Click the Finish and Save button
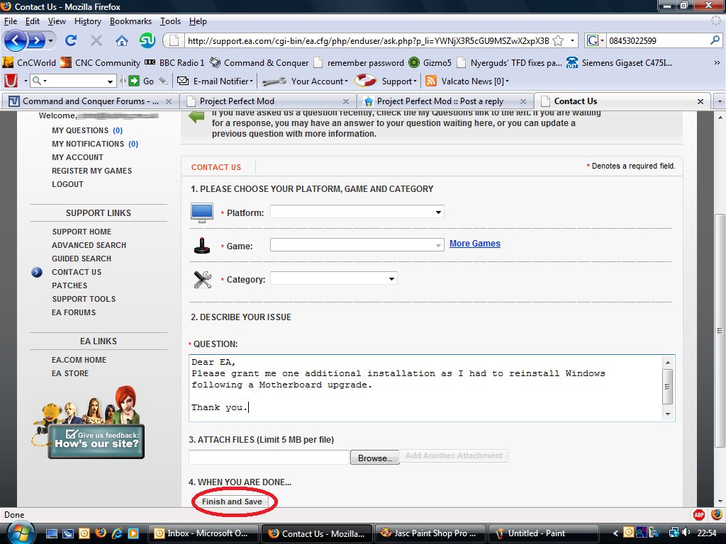This screenshot has height=544, width=726. click(x=232, y=501)
